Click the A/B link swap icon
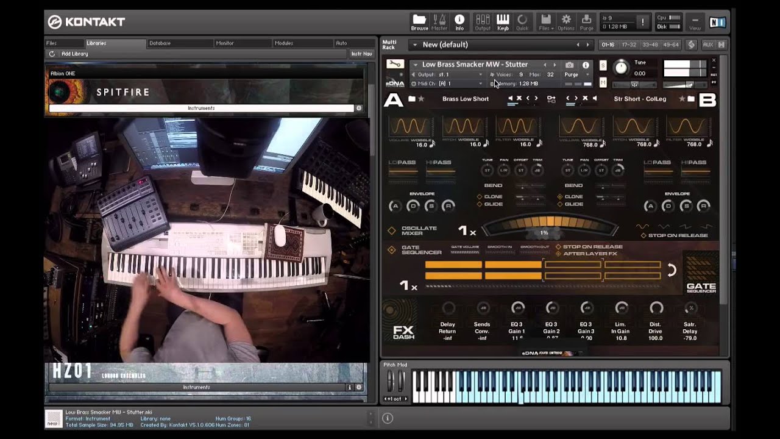 click(551, 99)
